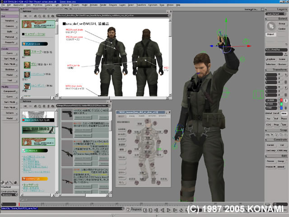Click Home icon in lower Netview toolbar

click(35, 106)
